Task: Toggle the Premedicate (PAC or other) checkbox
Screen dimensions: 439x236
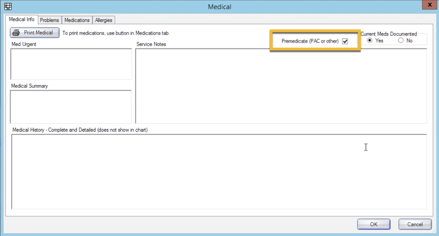Action: (345, 41)
